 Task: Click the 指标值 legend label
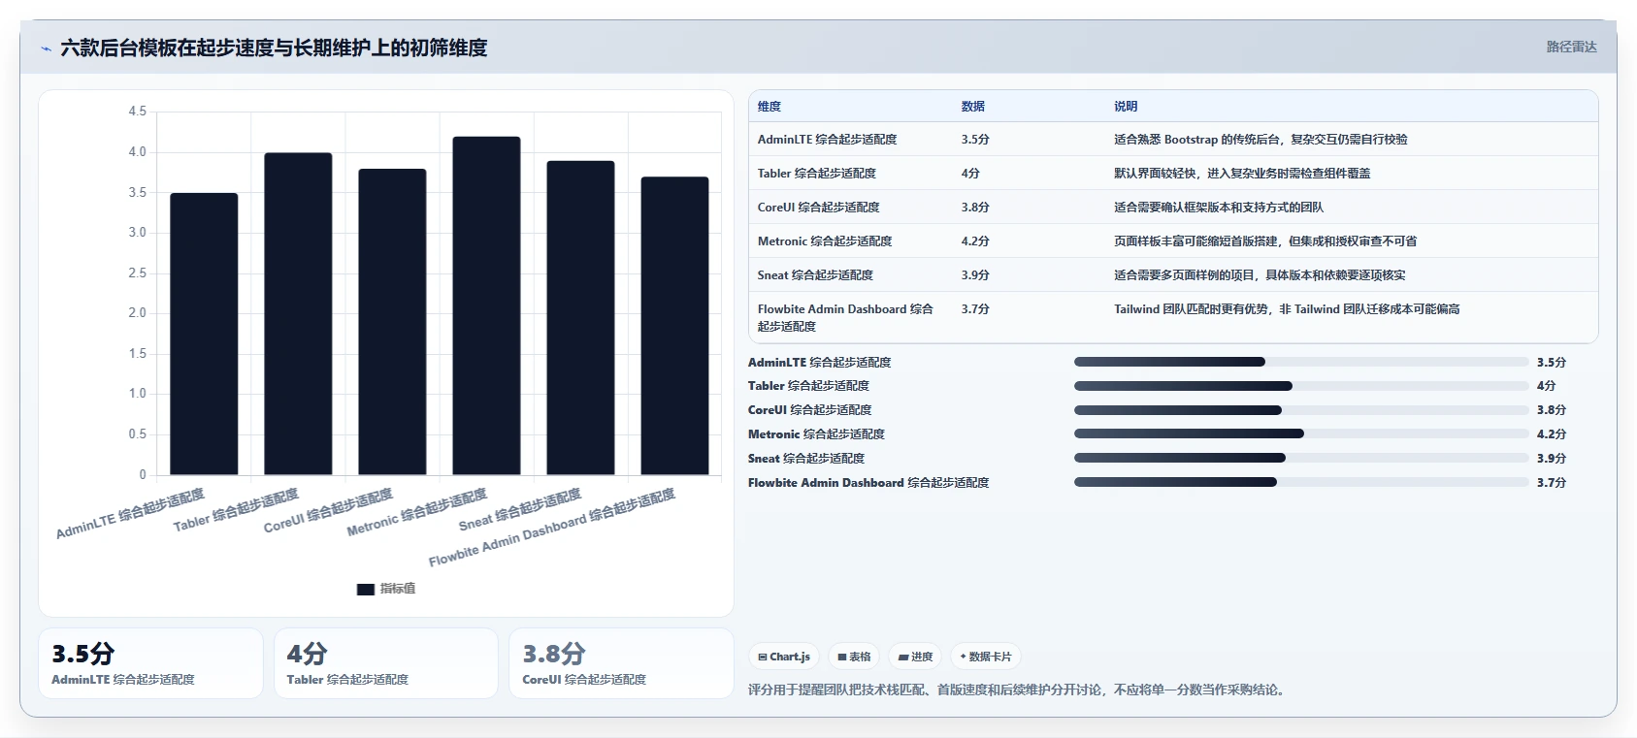coord(398,589)
